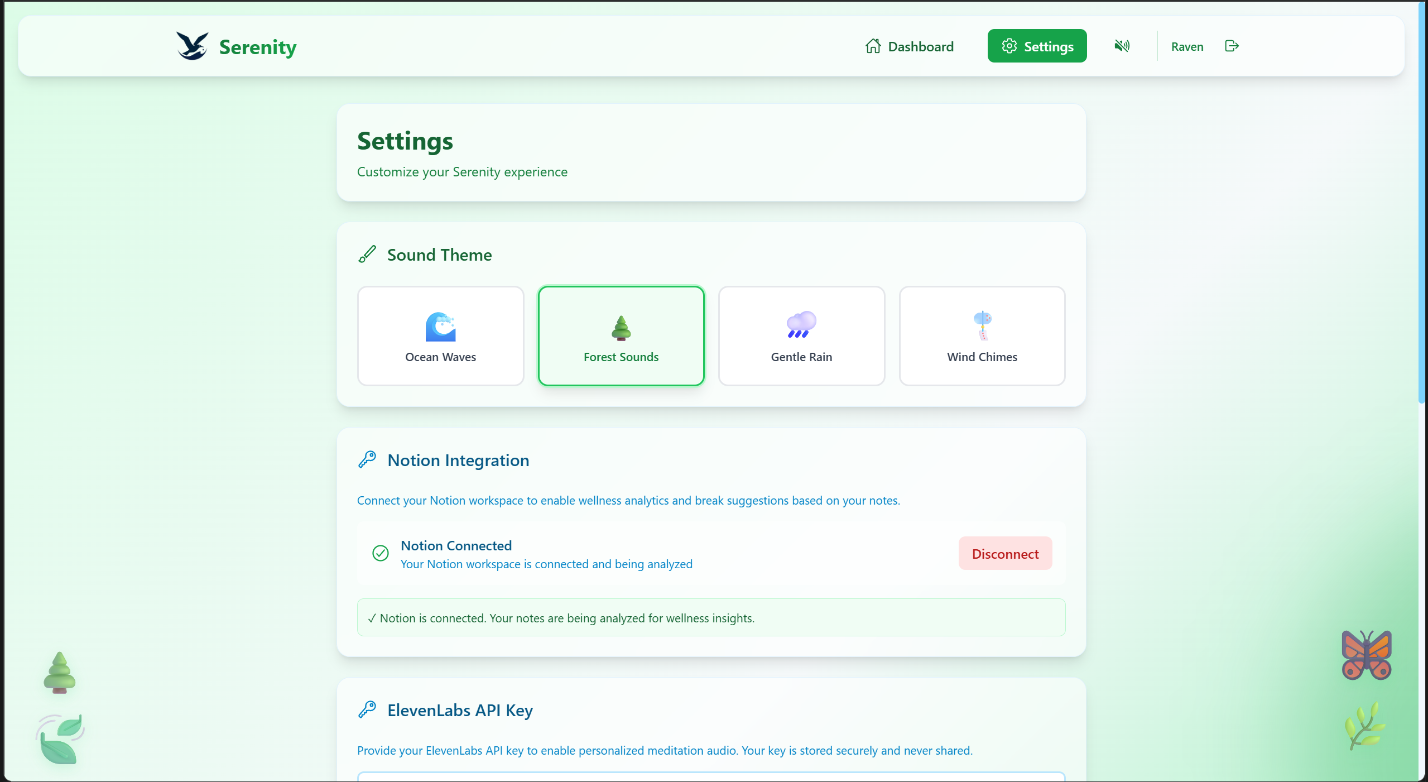Choose the Gentle Rain sound theme

[801, 336]
